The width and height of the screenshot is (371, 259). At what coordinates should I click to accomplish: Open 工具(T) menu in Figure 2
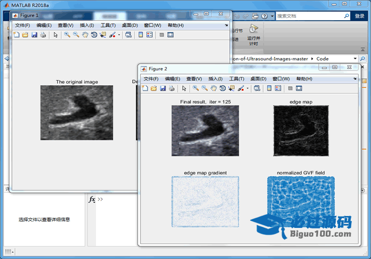(237, 79)
